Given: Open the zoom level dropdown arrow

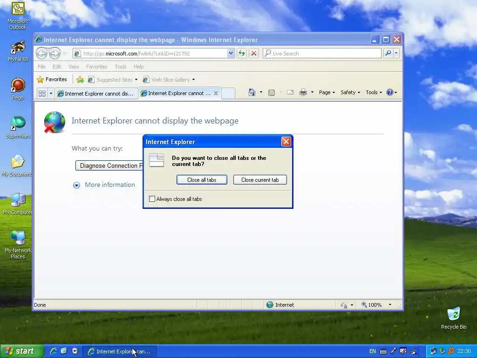Looking at the screenshot, I should pyautogui.click(x=390, y=305).
